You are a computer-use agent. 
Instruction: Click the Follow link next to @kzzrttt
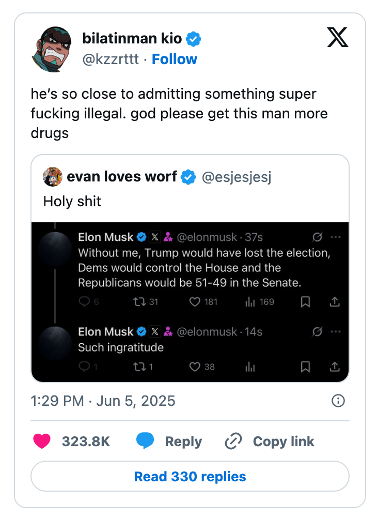(x=175, y=59)
